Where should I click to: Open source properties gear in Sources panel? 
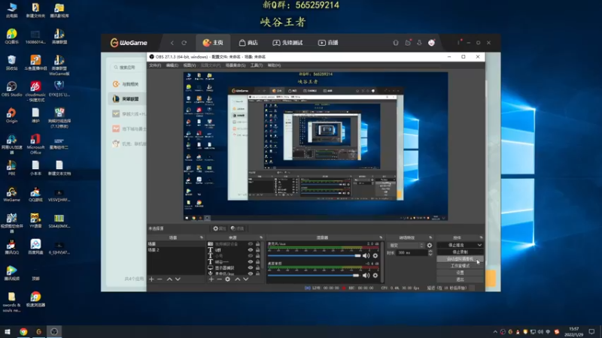click(228, 279)
